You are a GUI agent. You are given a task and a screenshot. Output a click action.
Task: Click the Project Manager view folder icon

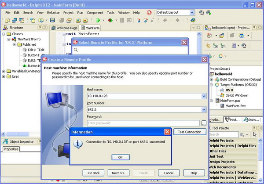[241, 36]
